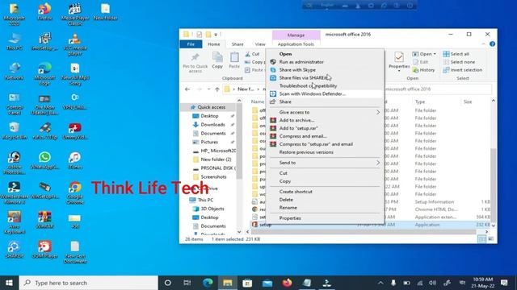Select Downloads in Quick access
The height and width of the screenshot is (290, 517).
(x=212, y=125)
